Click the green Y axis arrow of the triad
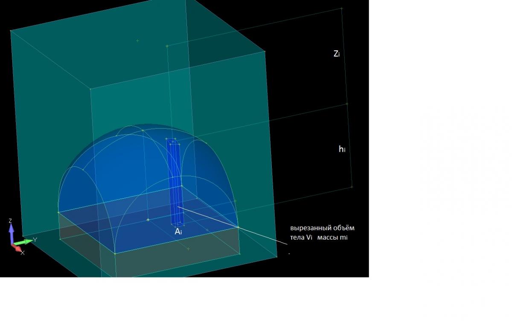 tap(26, 241)
